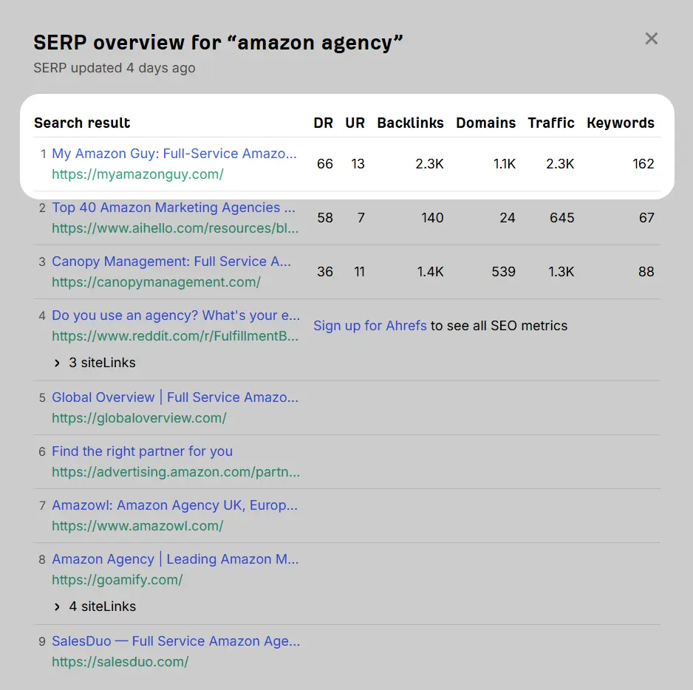The height and width of the screenshot is (690, 693).
Task: Click the salesduo.com URL
Action: pyautogui.click(x=120, y=662)
